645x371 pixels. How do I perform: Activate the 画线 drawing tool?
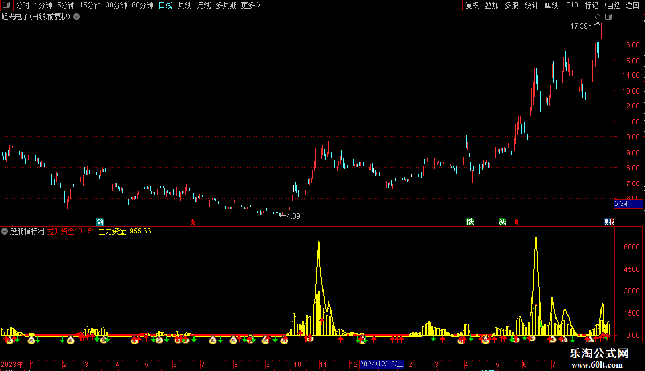[551, 5]
